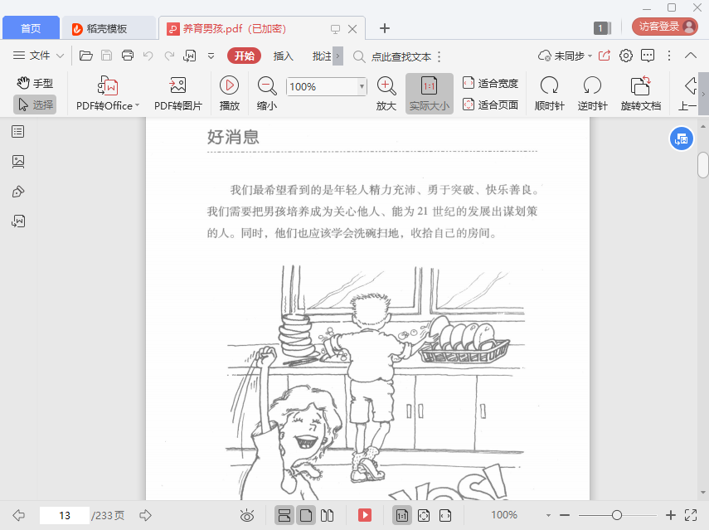Activate the Select tool (选择)

pos(35,105)
